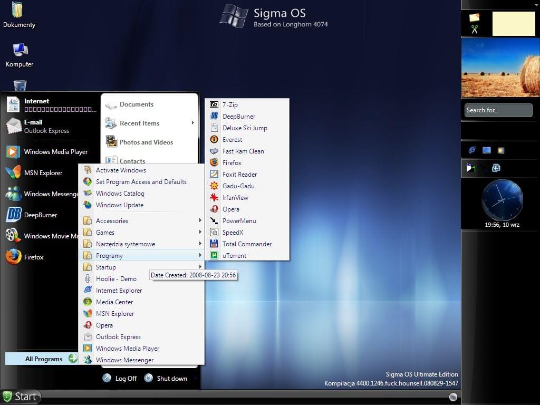Launch Outlook Express in All Programs list
The width and height of the screenshot is (540, 405).
141,337
